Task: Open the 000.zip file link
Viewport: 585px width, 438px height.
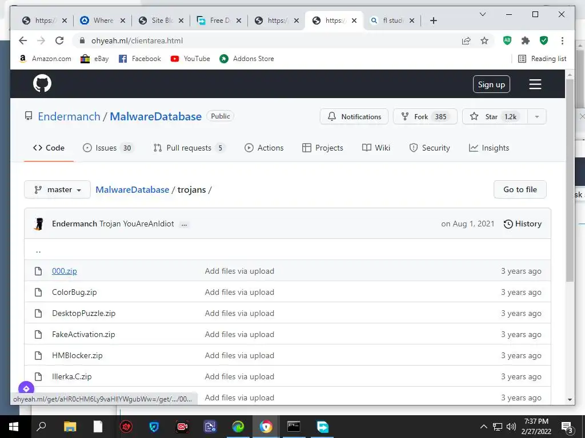Action: tap(65, 271)
